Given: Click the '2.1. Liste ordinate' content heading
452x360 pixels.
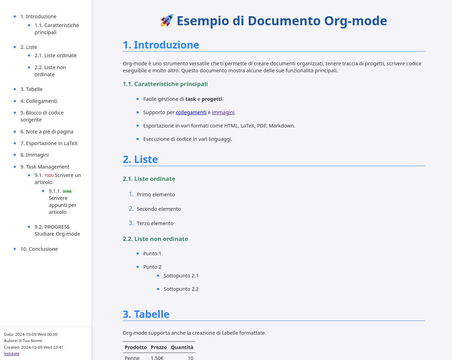Looking at the screenshot, I should point(149,179).
